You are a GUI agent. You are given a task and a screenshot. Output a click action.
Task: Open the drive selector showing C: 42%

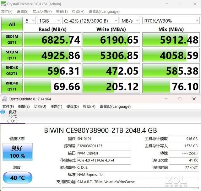pos(90,20)
